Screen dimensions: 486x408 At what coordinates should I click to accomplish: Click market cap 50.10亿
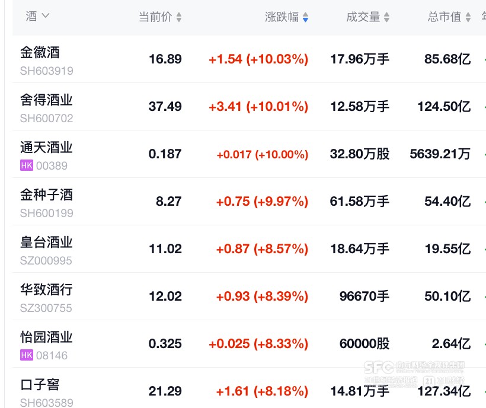[447, 296]
